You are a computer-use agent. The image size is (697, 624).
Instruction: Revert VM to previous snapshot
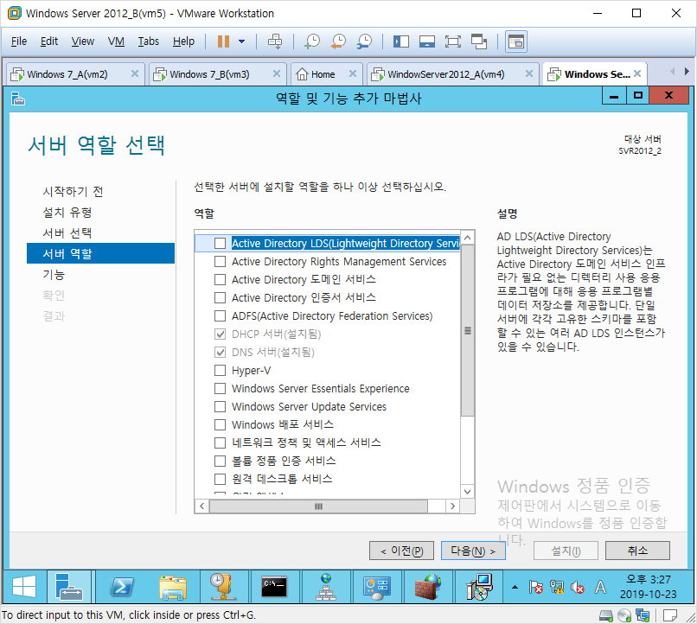pos(338,41)
